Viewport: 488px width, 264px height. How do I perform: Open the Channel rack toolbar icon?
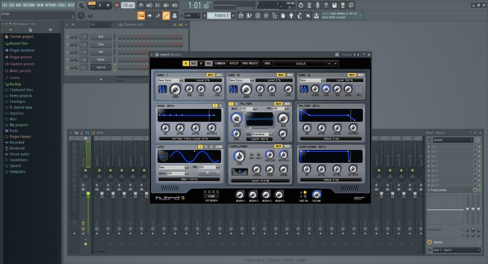click(x=258, y=15)
